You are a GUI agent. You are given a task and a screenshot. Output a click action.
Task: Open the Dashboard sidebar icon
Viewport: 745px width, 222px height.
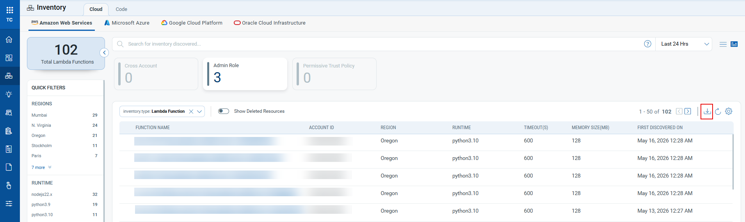pyautogui.click(x=9, y=58)
